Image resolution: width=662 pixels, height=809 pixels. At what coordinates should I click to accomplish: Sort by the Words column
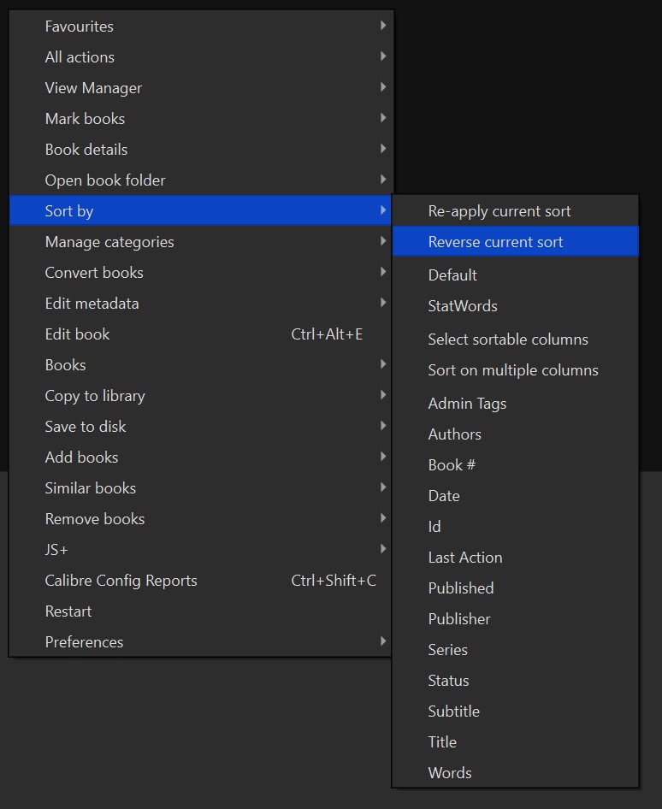click(450, 773)
